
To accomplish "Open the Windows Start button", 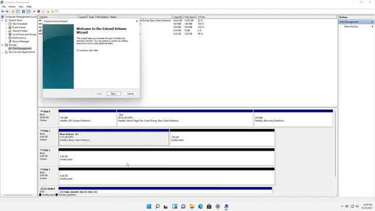I will tap(149, 206).
